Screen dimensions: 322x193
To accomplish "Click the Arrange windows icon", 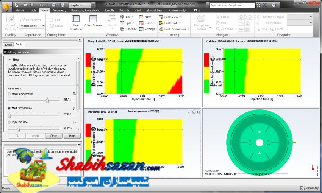I will (141, 29).
